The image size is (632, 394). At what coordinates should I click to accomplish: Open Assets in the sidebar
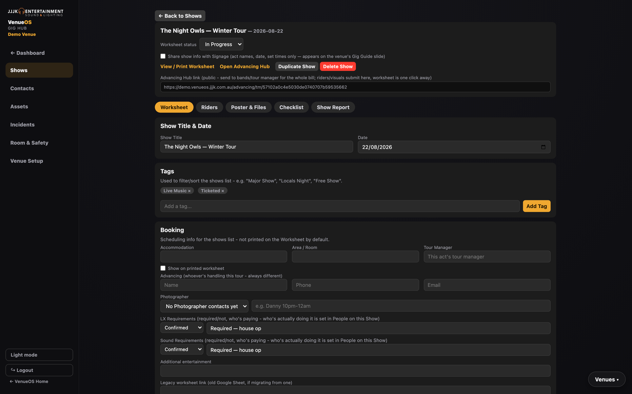pyautogui.click(x=39, y=106)
